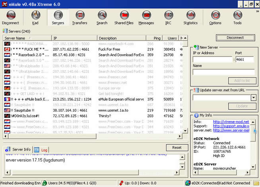Click flag icon of Razorback 2.0 row
Viewport: 260px width, 187px height.
pos(7,55)
